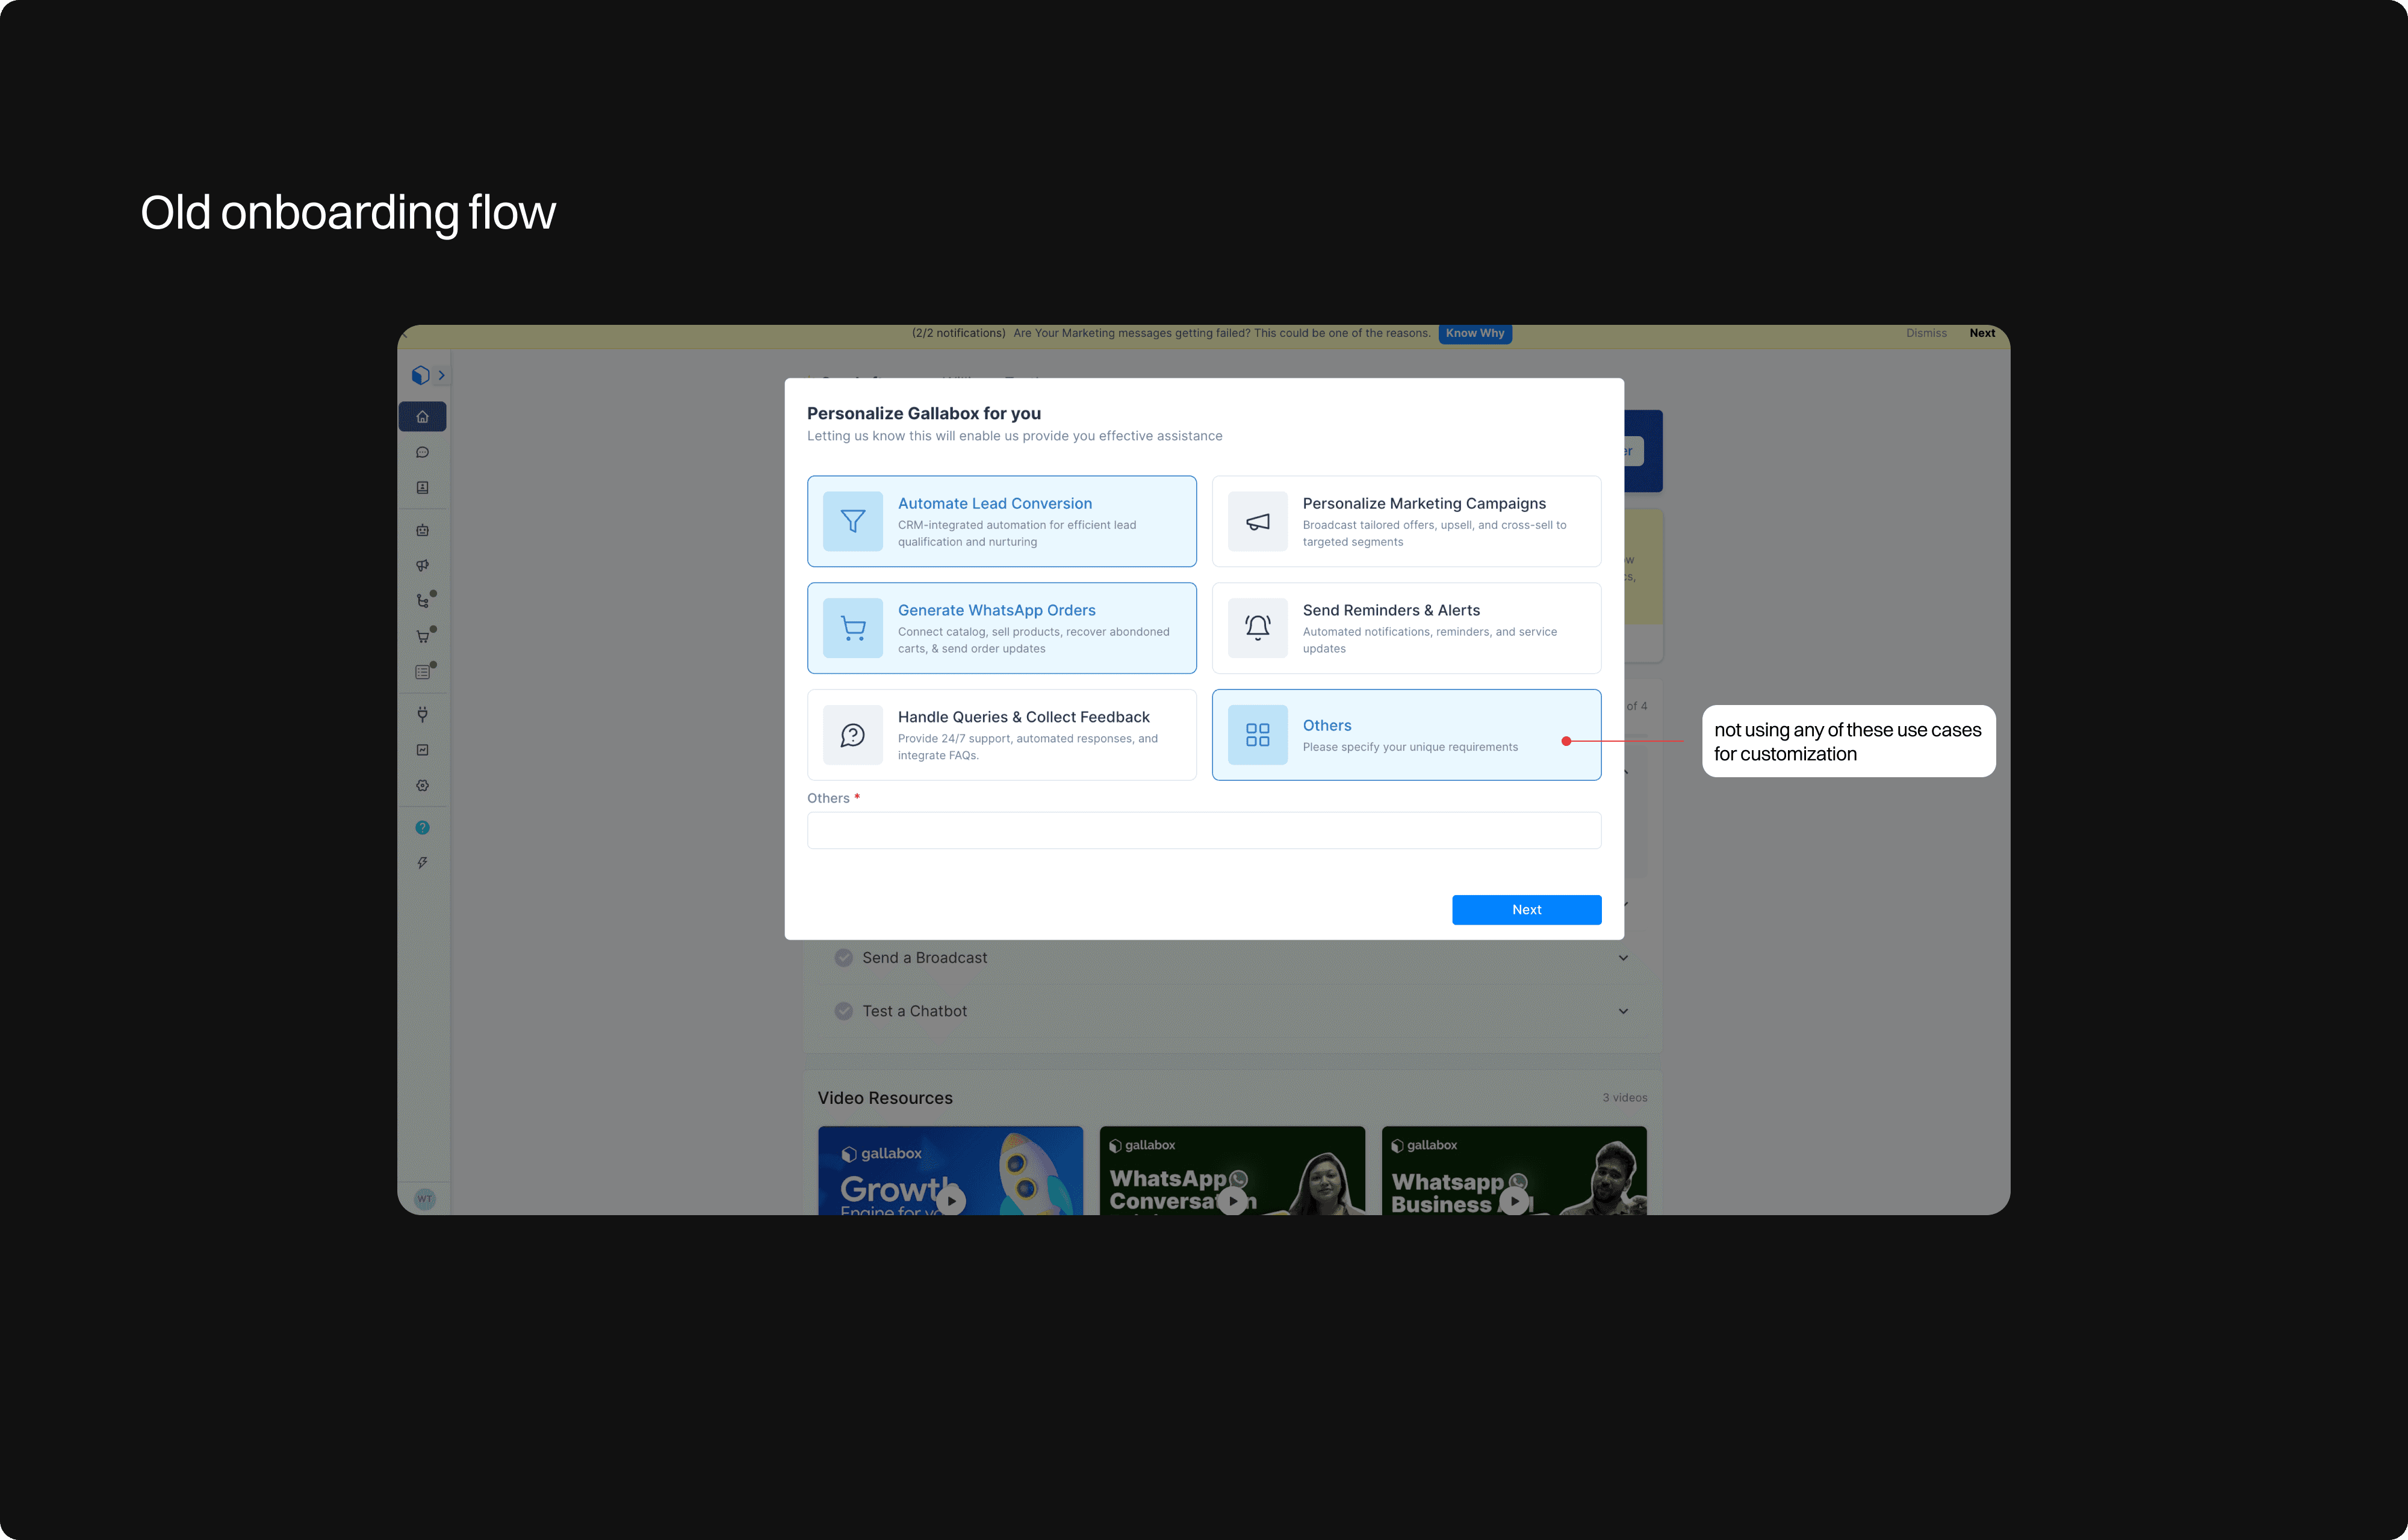Expand the sidebar with the chevron arrow

441,375
